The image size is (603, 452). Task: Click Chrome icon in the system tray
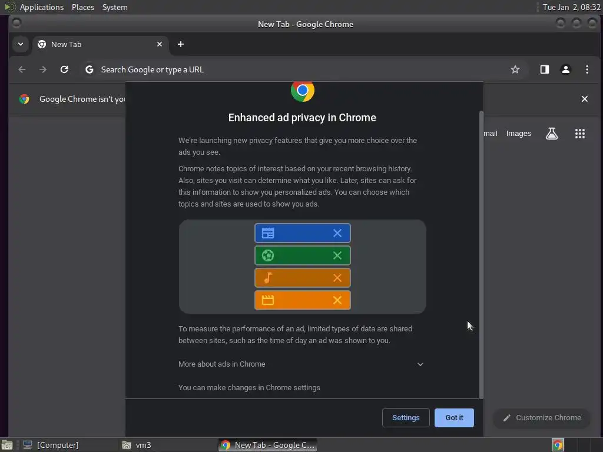(557, 445)
